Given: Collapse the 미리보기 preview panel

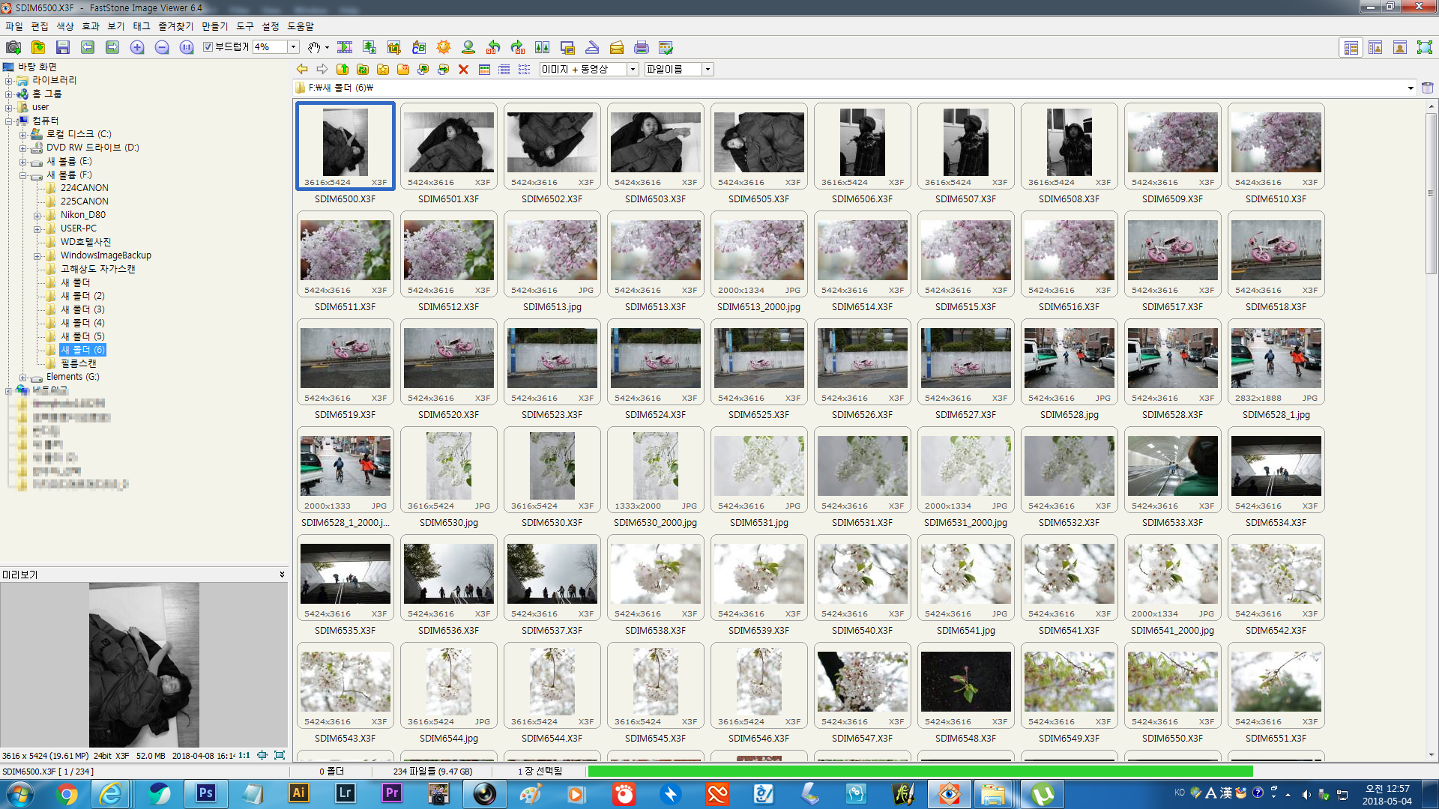Looking at the screenshot, I should [282, 575].
